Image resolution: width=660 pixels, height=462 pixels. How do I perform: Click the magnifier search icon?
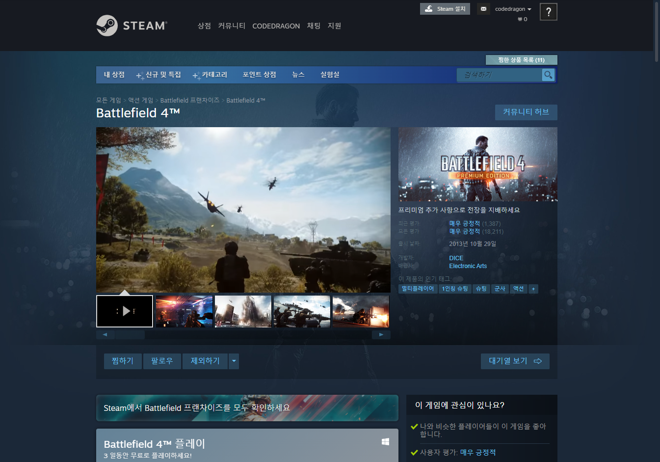(548, 75)
